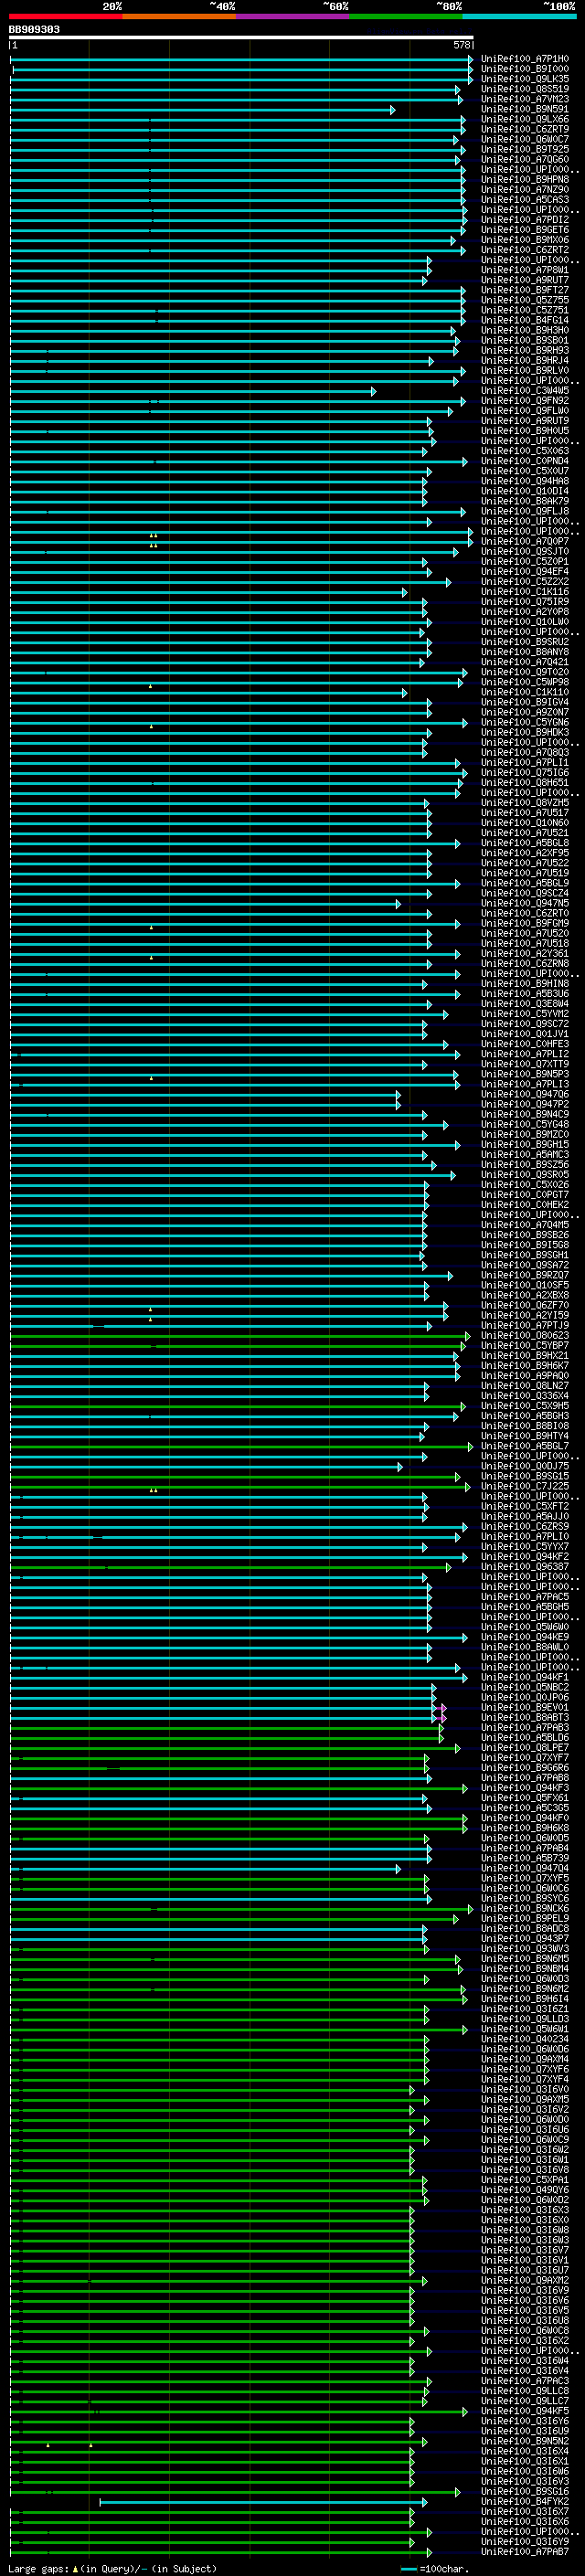
Task: Select hit label UniRef100_A5BGL8
Action: tap(525, 843)
